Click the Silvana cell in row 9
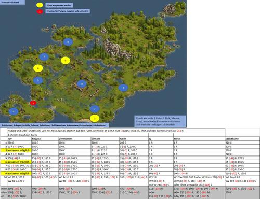Image resolution: width=260 pixels, height=199 pixels. pyautogui.click(x=45, y=173)
